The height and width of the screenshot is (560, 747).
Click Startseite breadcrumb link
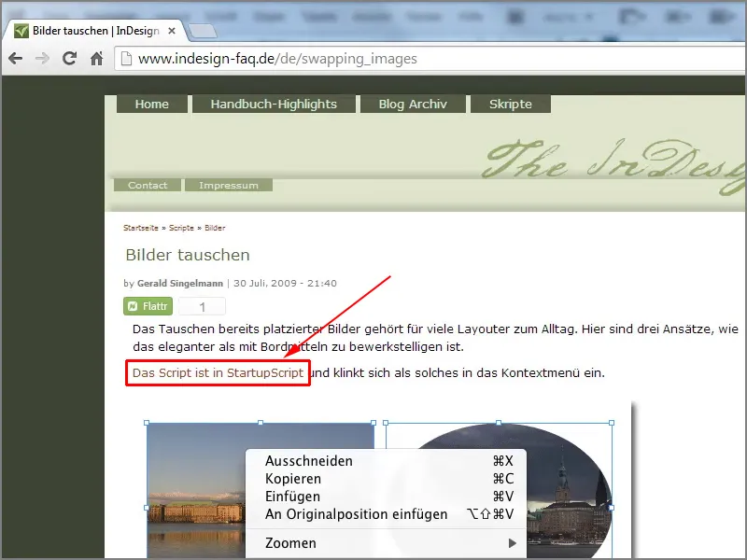coord(141,228)
